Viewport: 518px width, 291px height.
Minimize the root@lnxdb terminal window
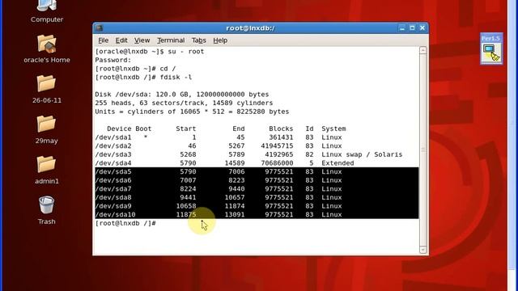pyautogui.click(x=401, y=28)
